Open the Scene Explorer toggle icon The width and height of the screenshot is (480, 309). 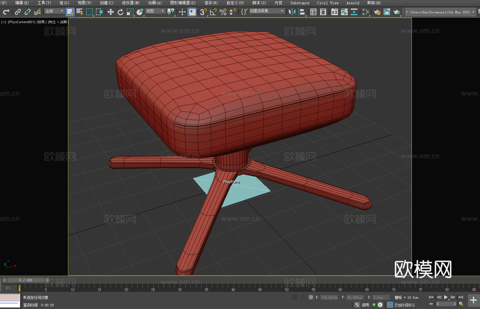pyautogui.click(x=313, y=12)
